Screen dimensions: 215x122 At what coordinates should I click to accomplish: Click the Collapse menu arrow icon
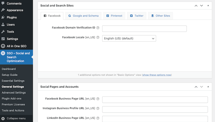click(3, 119)
